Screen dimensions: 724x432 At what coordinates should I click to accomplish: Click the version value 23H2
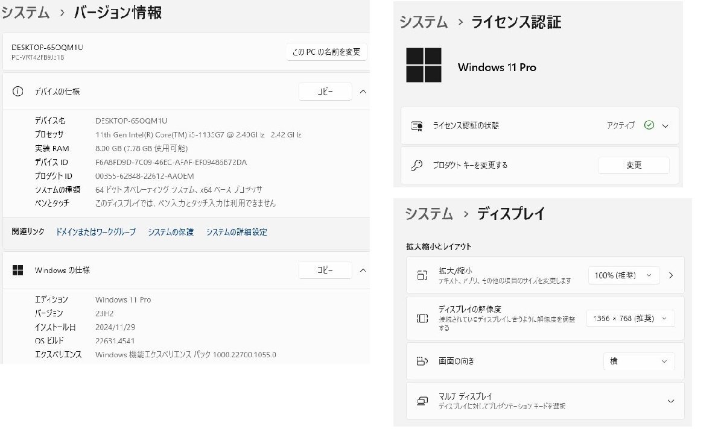tap(104, 313)
